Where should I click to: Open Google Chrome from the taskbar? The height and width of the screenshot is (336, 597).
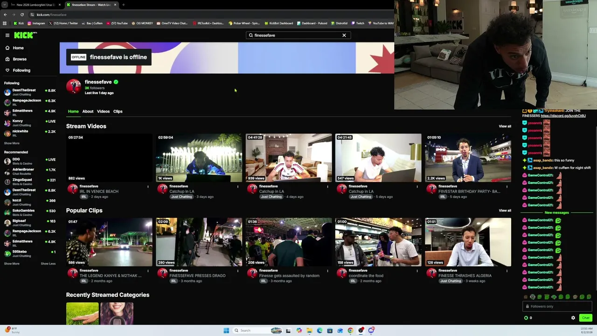pyautogui.click(x=350, y=330)
